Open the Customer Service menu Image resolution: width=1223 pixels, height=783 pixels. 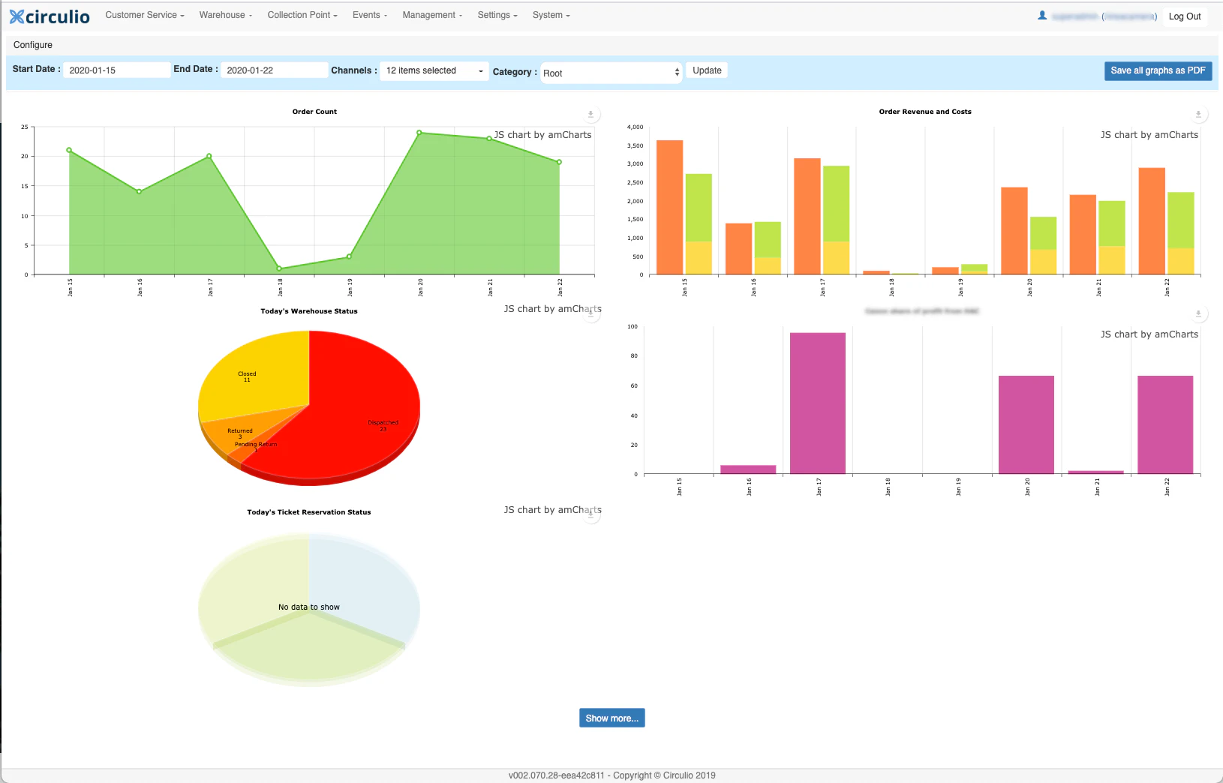pyautogui.click(x=144, y=14)
